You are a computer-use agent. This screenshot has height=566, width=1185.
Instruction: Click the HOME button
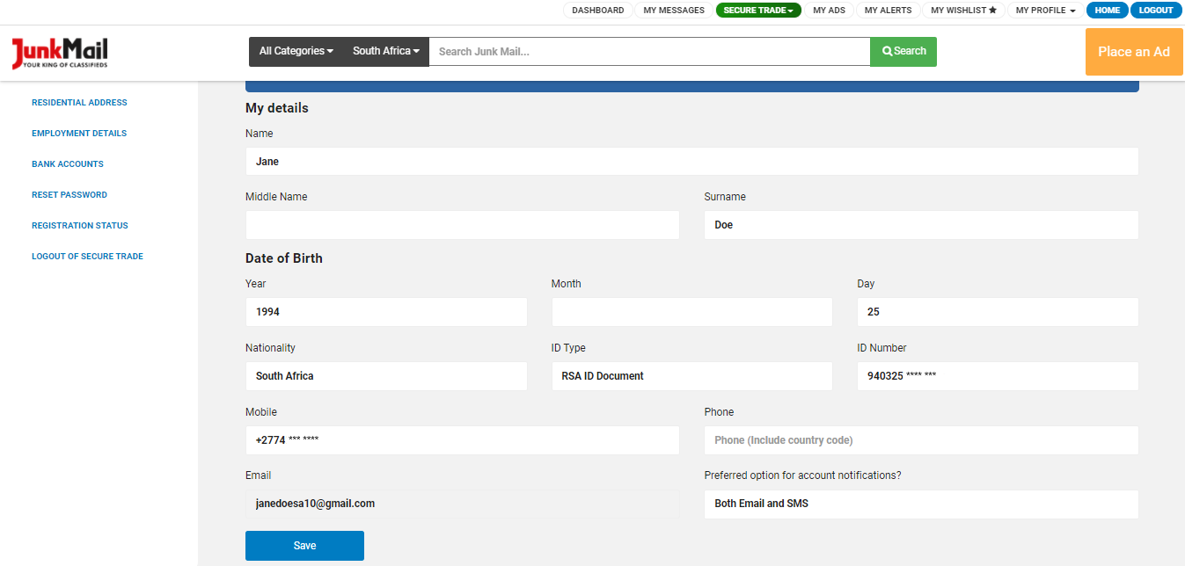click(x=1107, y=10)
